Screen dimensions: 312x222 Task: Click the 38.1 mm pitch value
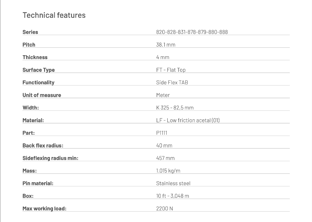pos(165,45)
